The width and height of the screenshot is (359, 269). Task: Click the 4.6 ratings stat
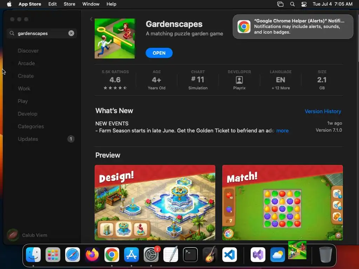[x=115, y=80]
